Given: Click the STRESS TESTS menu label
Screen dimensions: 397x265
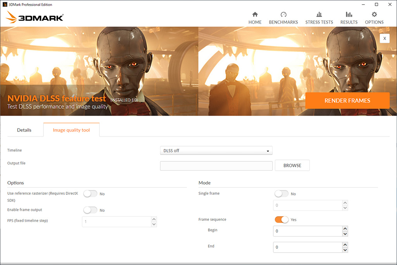Looking at the screenshot, I should [x=319, y=22].
